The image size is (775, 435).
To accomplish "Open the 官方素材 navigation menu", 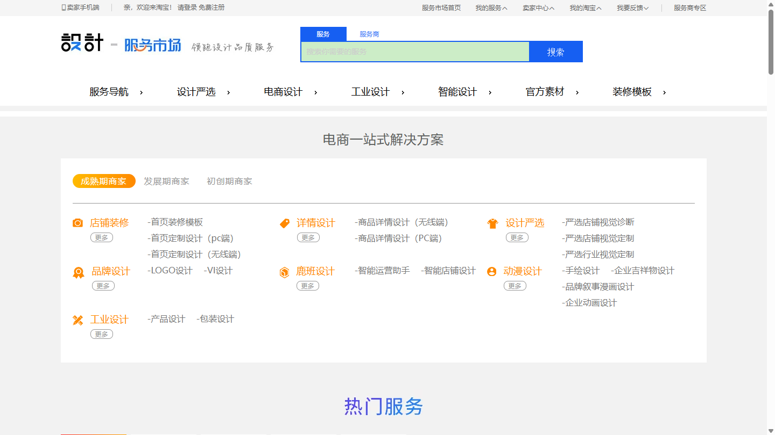I will click(x=552, y=92).
